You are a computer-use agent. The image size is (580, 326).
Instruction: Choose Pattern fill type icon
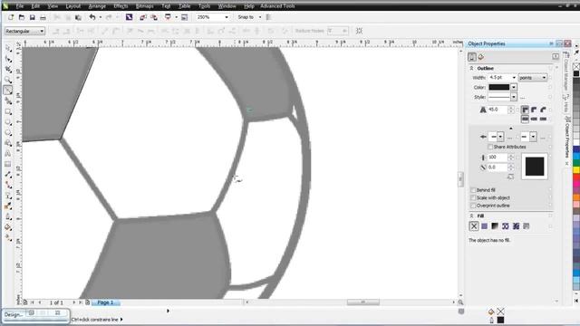point(506,226)
